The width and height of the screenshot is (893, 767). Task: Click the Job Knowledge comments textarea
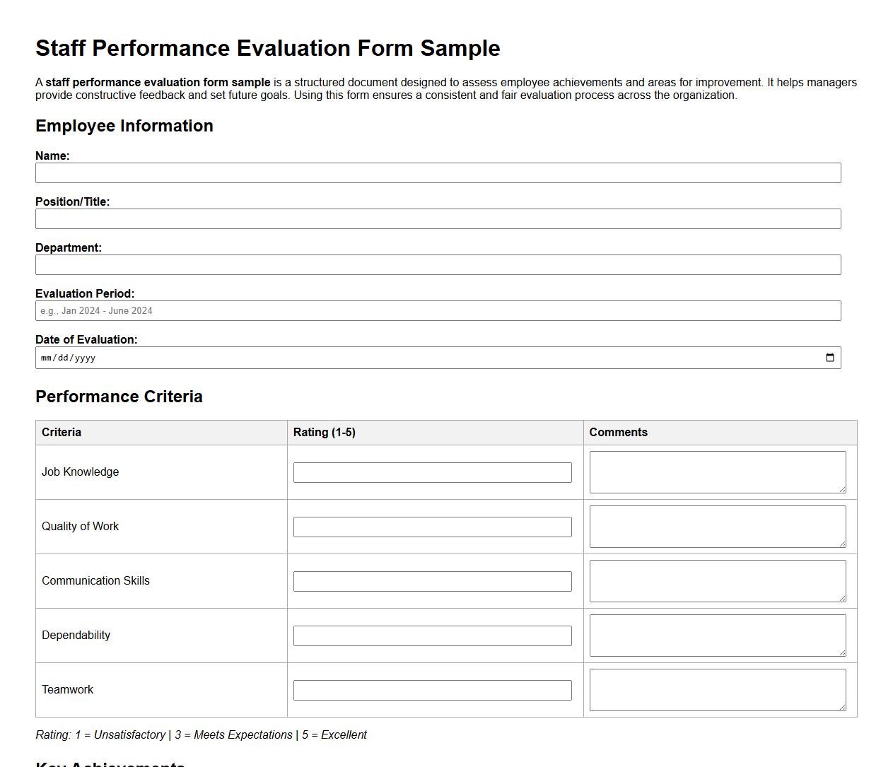click(x=717, y=472)
